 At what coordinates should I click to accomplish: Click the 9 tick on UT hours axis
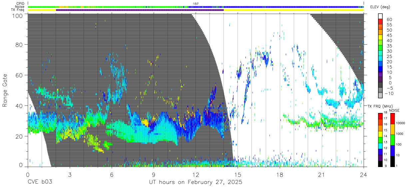click(x=154, y=175)
